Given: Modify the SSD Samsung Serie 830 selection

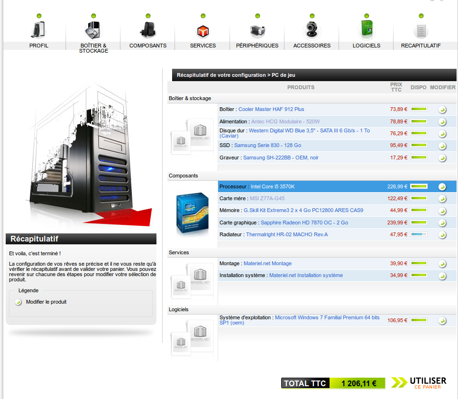Looking at the screenshot, I should click(x=442, y=146).
